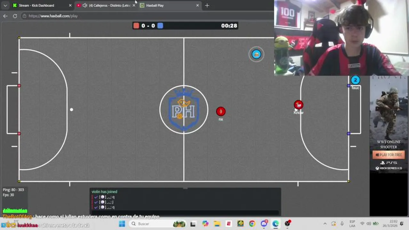Open the Wi-Fi network tray icon

tap(362, 224)
